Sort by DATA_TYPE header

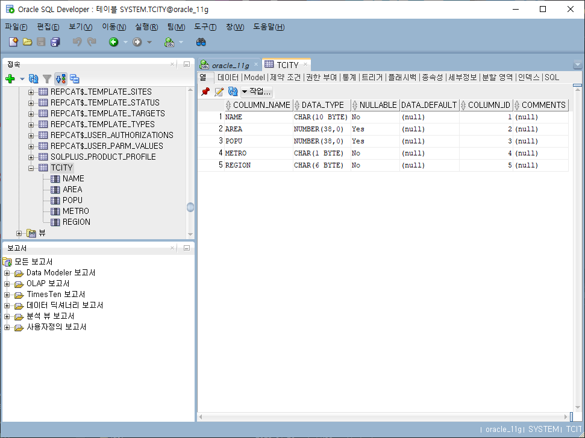322,105
